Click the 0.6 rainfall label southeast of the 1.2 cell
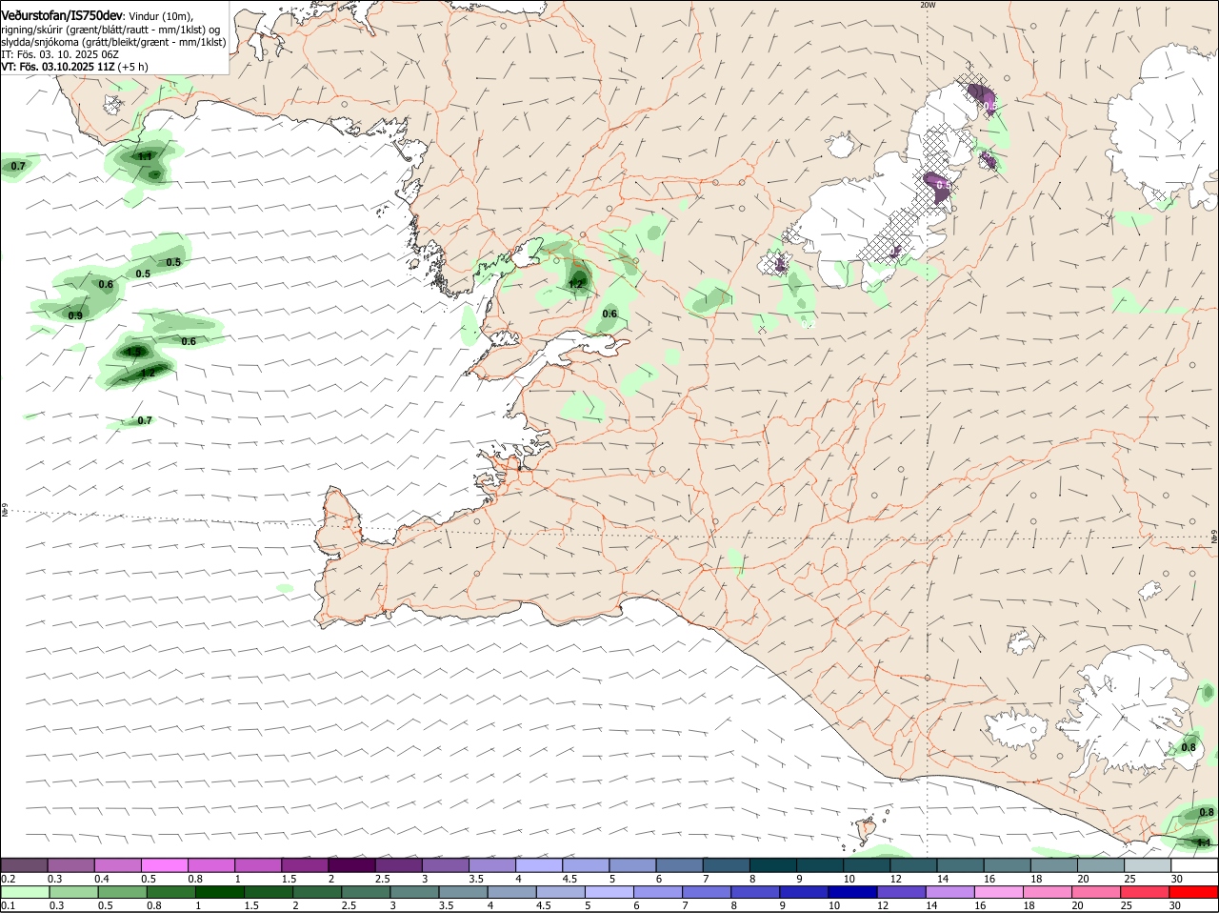 pos(609,314)
